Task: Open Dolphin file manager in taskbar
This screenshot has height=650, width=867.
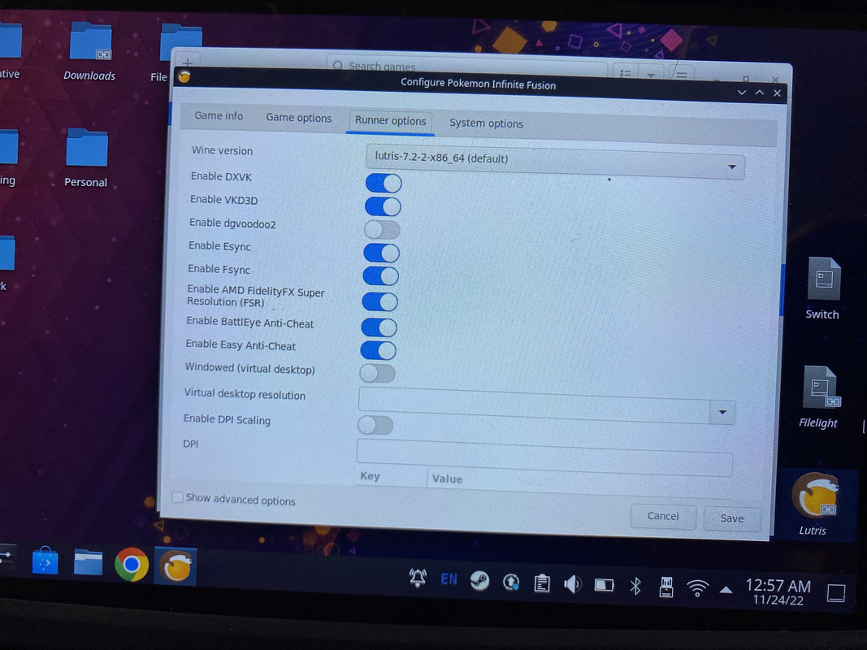Action: point(88,563)
